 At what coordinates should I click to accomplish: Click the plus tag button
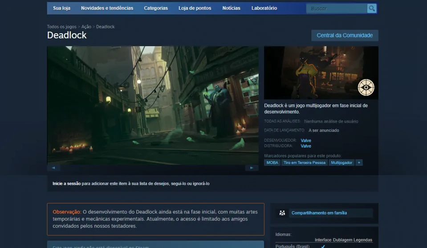pyautogui.click(x=359, y=163)
